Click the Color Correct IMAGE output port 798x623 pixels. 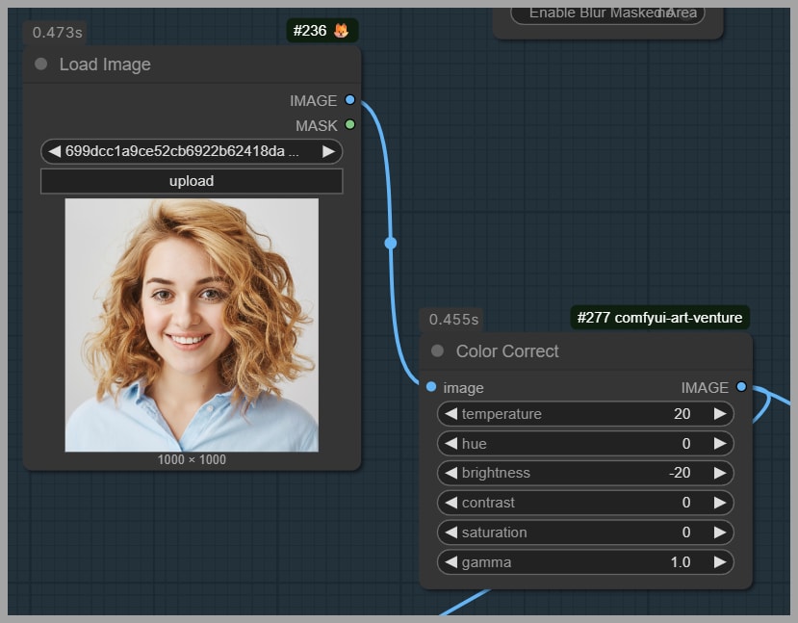click(x=740, y=387)
